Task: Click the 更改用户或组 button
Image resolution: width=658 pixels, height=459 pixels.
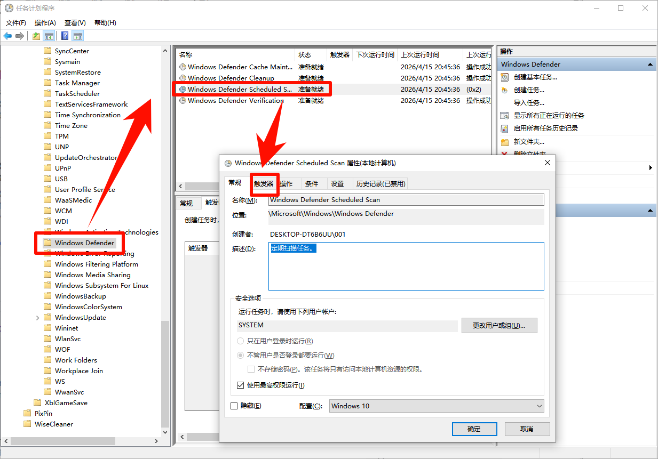Action: point(499,325)
